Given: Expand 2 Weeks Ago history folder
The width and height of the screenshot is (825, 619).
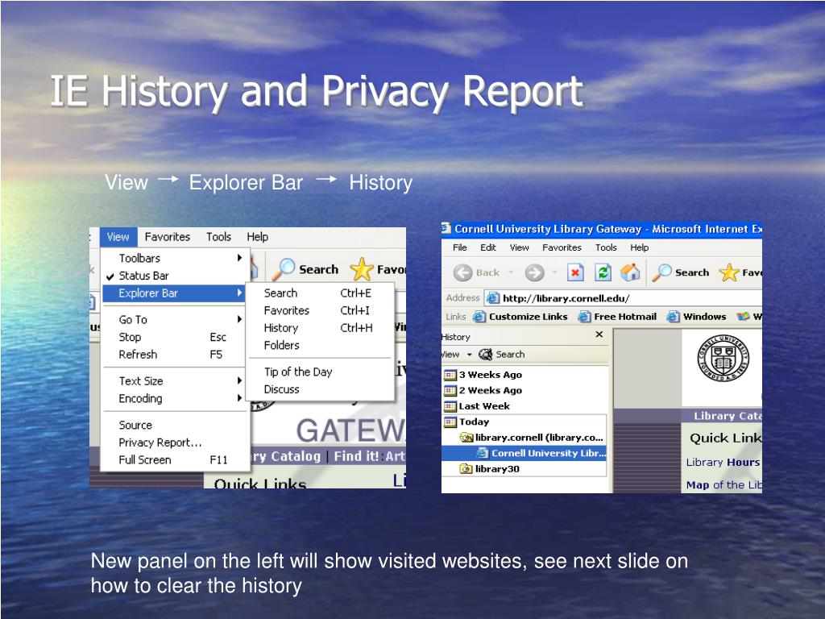Looking at the screenshot, I should click(x=483, y=391).
